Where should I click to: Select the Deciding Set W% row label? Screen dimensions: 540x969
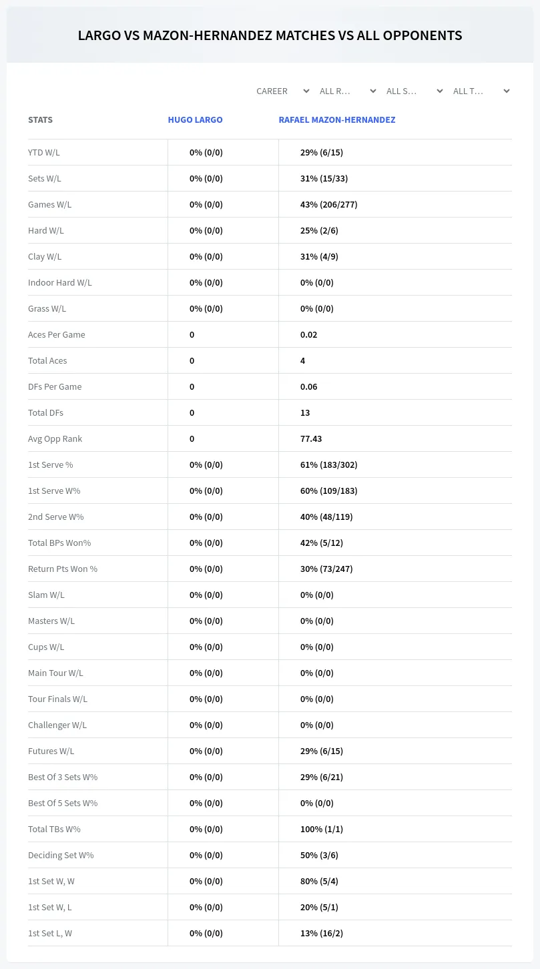pos(61,855)
